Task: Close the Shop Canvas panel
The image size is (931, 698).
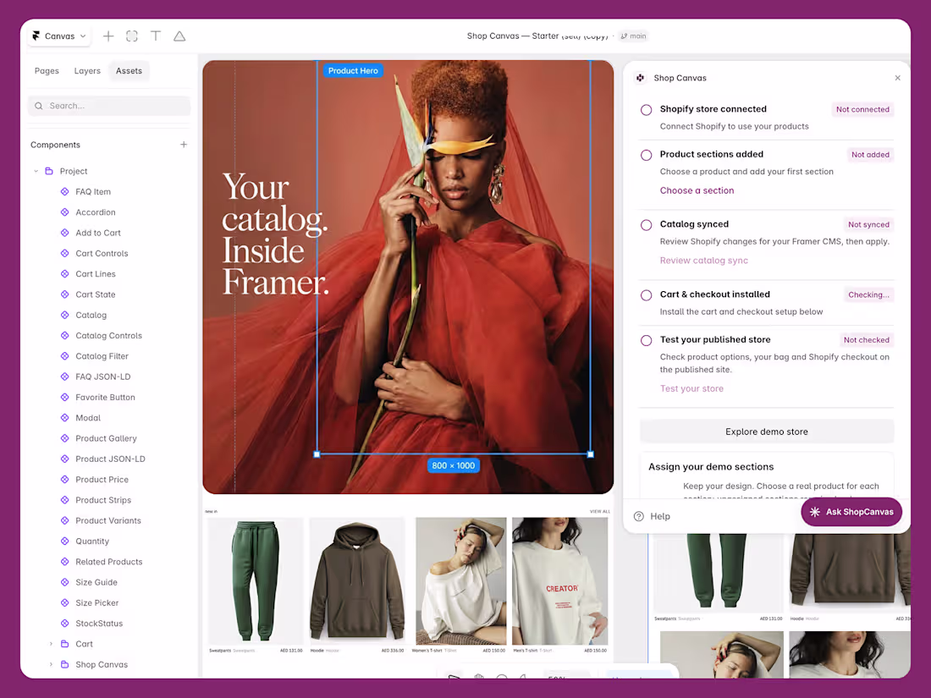Action: [x=898, y=78]
